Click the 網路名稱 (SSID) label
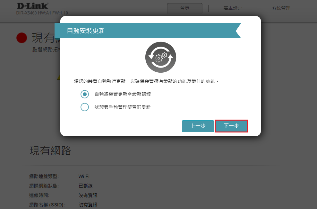This screenshot has width=317, height=209. (x=47, y=205)
